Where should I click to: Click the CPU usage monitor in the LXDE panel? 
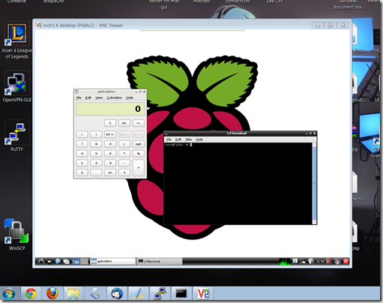(x=285, y=262)
